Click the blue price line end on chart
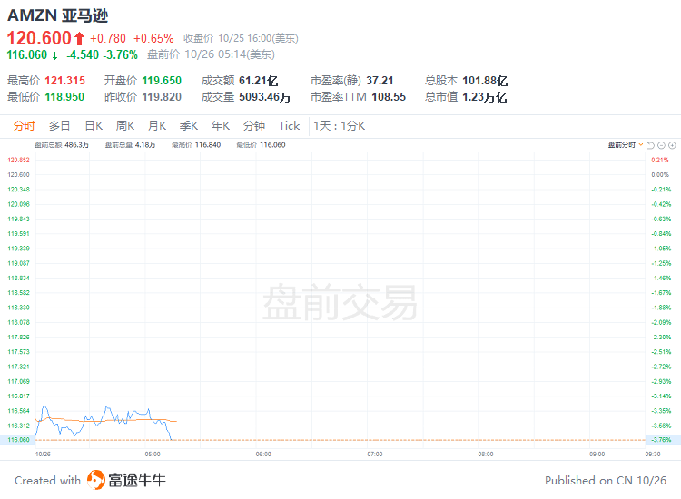The image size is (681, 499). 171,439
